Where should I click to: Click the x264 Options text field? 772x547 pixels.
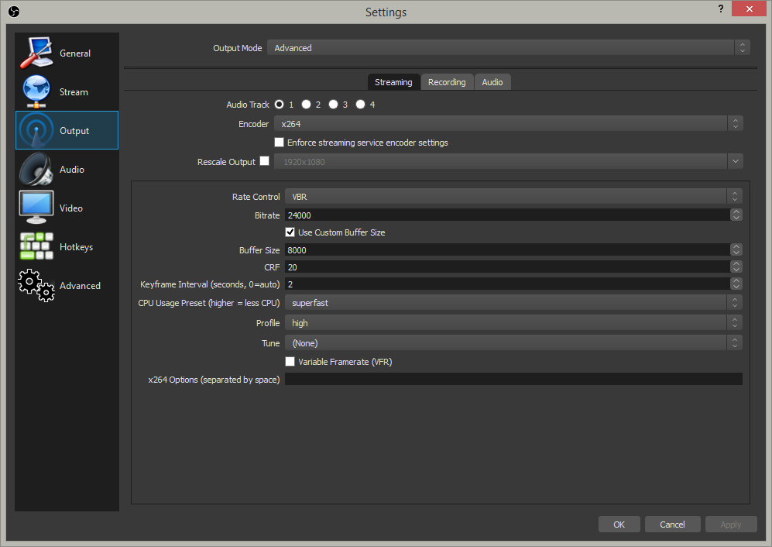tap(513, 379)
